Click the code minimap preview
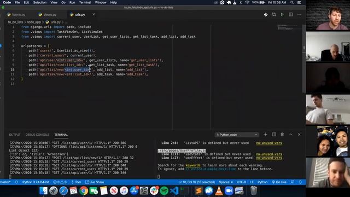The height and width of the screenshot is (197, 350). (x=288, y=27)
